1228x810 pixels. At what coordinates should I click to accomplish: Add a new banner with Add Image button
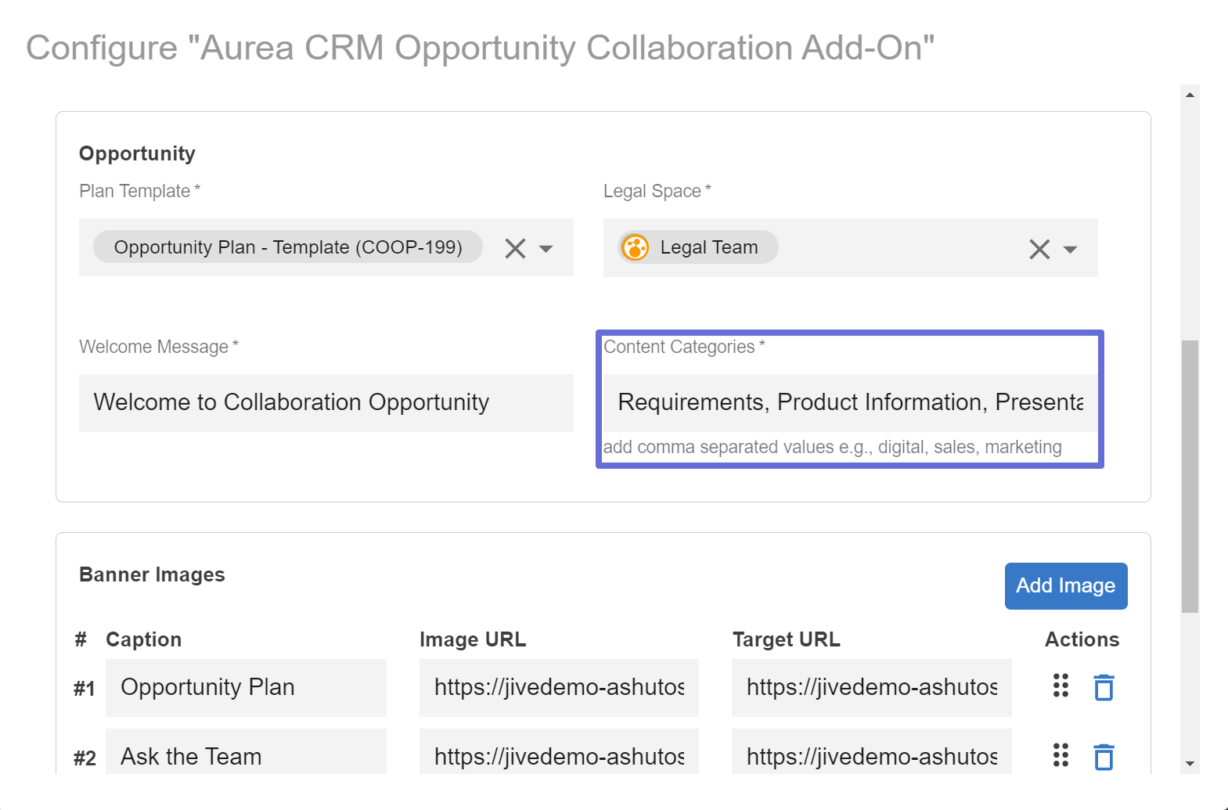point(1066,585)
